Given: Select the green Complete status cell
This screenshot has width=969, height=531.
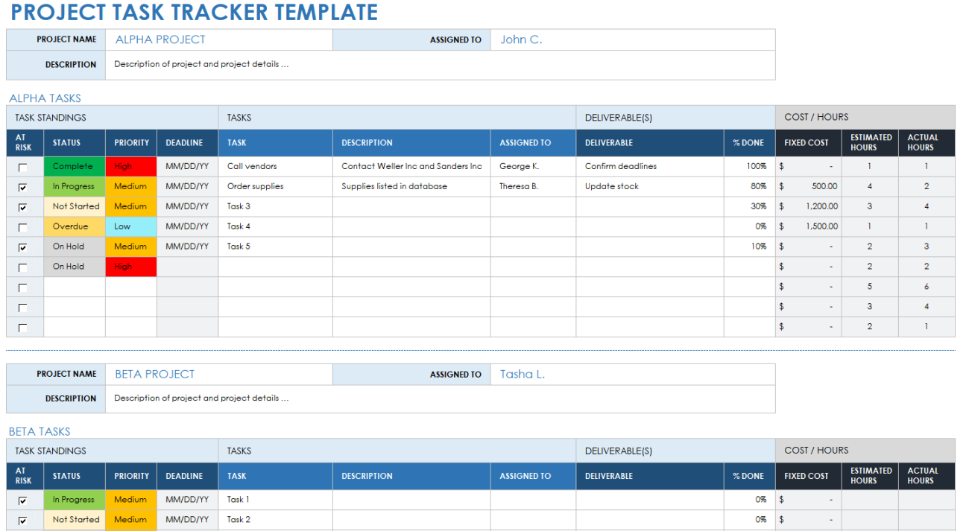Looking at the screenshot, I should [74, 167].
